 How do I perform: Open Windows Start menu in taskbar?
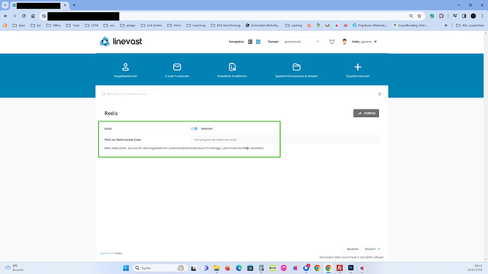[x=126, y=268]
